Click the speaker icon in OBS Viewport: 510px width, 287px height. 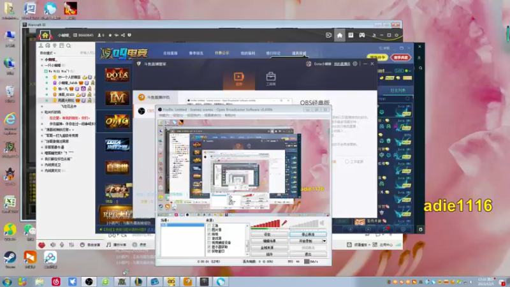pyautogui.click(x=322, y=223)
